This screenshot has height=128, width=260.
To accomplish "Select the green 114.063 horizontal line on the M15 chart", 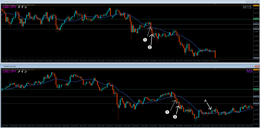I will pyautogui.click(x=127, y=19).
